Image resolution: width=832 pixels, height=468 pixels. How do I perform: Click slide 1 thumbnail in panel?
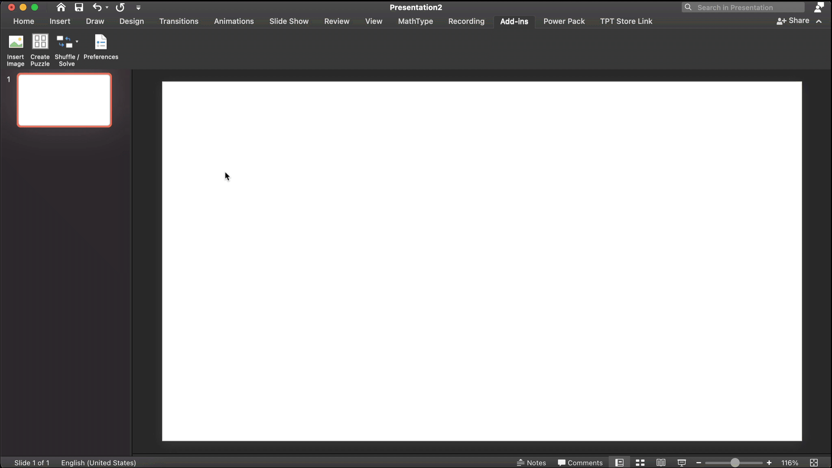pyautogui.click(x=64, y=100)
